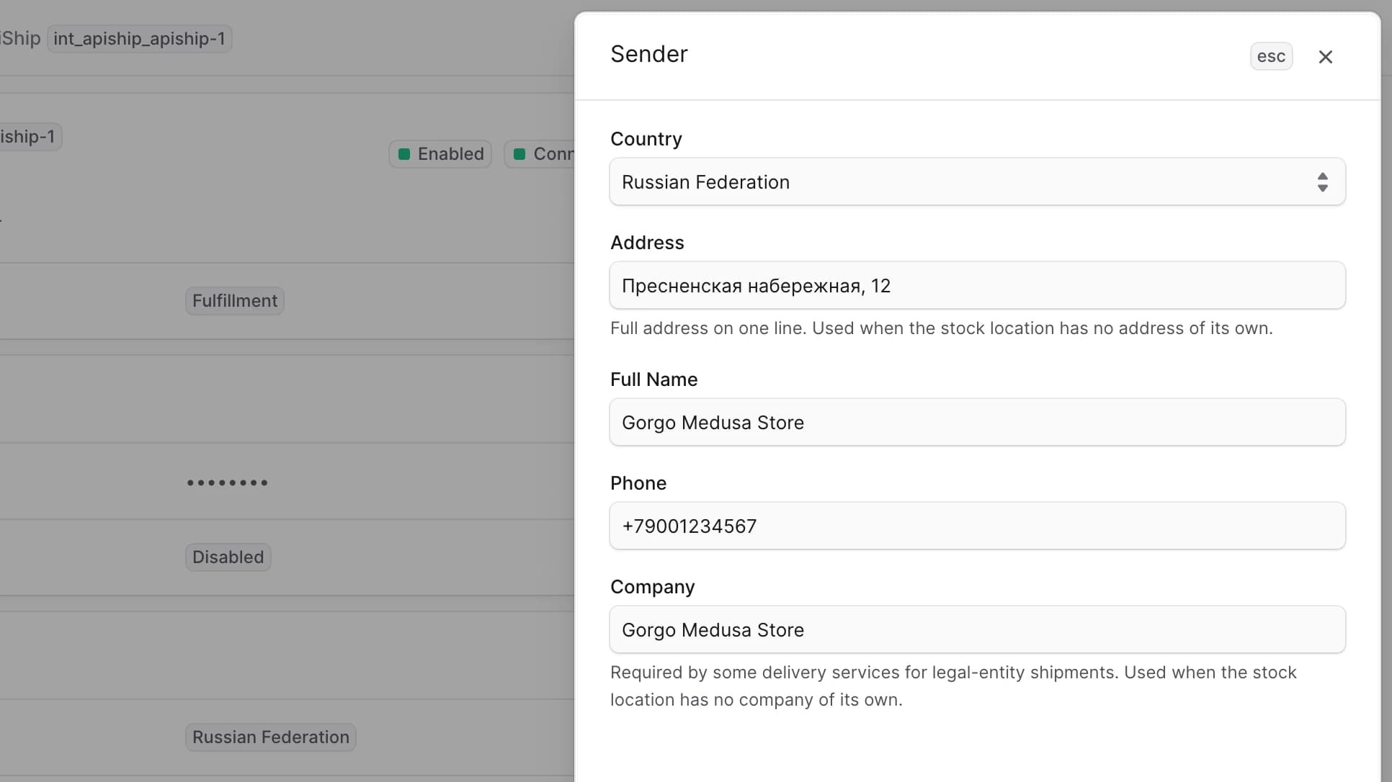Click the green square icon on the Enabled badge

coord(404,154)
